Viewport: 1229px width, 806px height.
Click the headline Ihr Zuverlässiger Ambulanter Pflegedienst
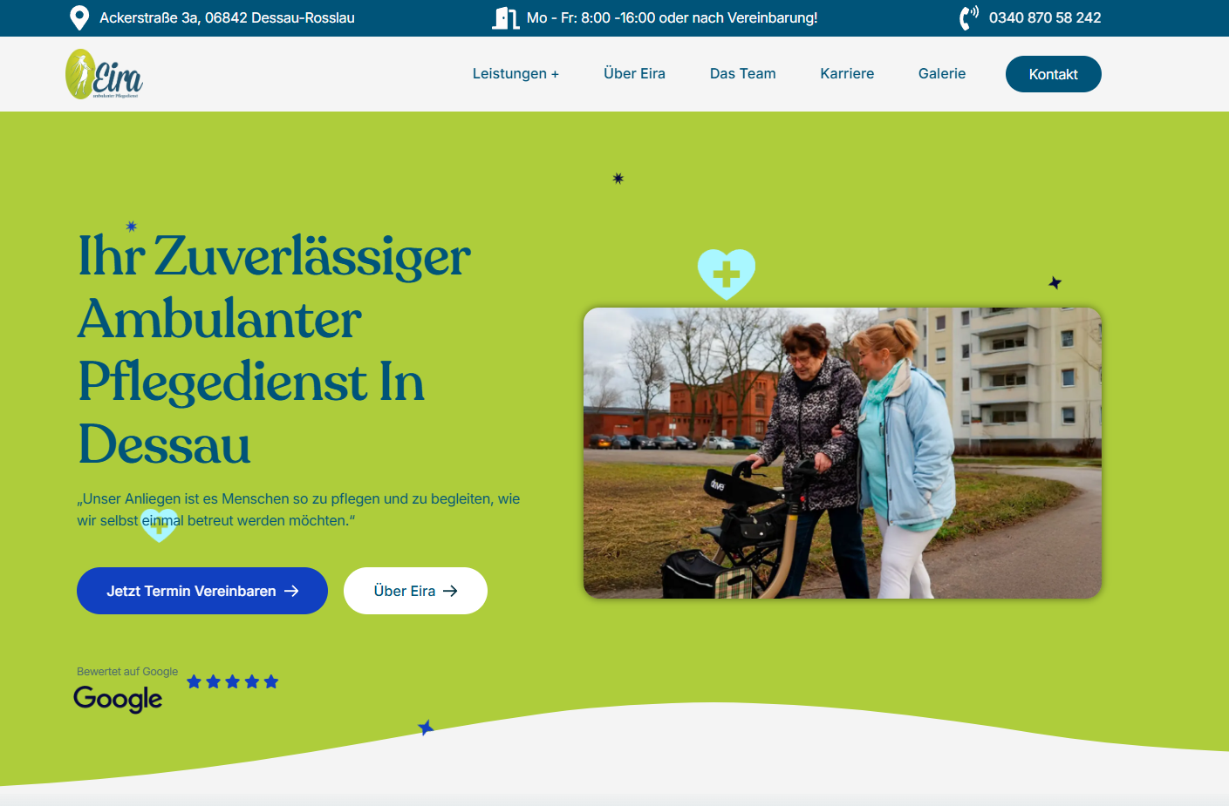pyautogui.click(x=275, y=350)
